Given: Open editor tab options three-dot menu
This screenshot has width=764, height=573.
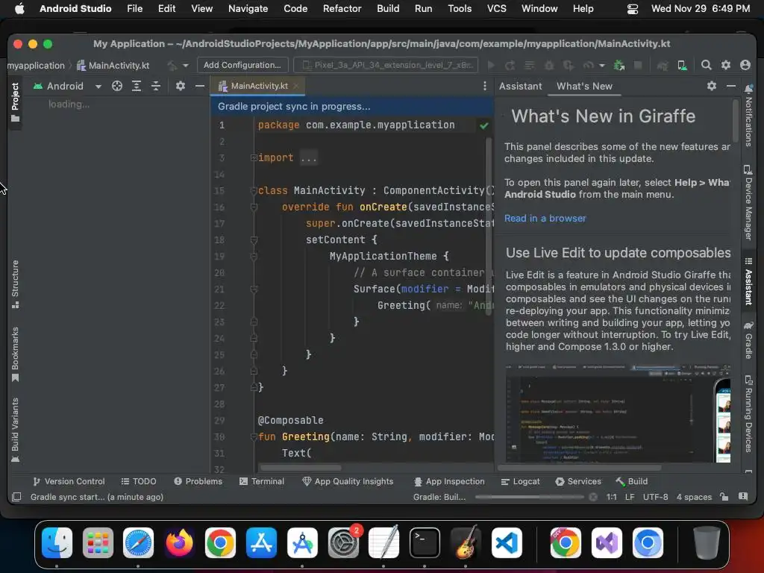Looking at the screenshot, I should [484, 87].
